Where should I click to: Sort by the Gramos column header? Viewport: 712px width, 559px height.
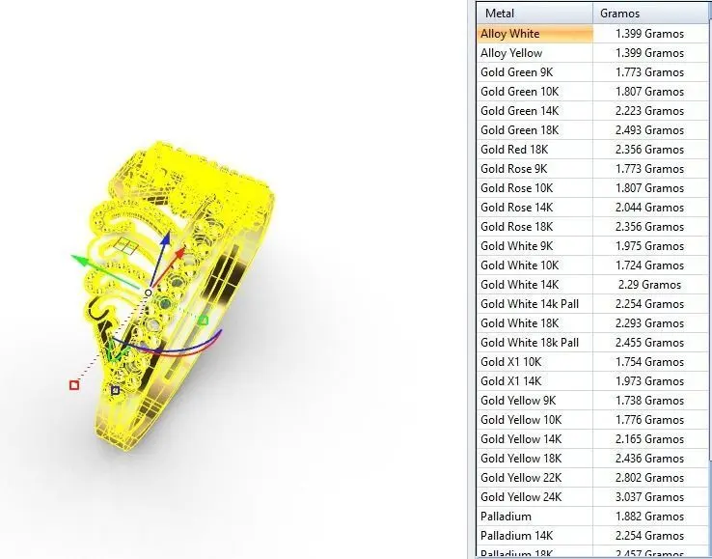pos(651,14)
